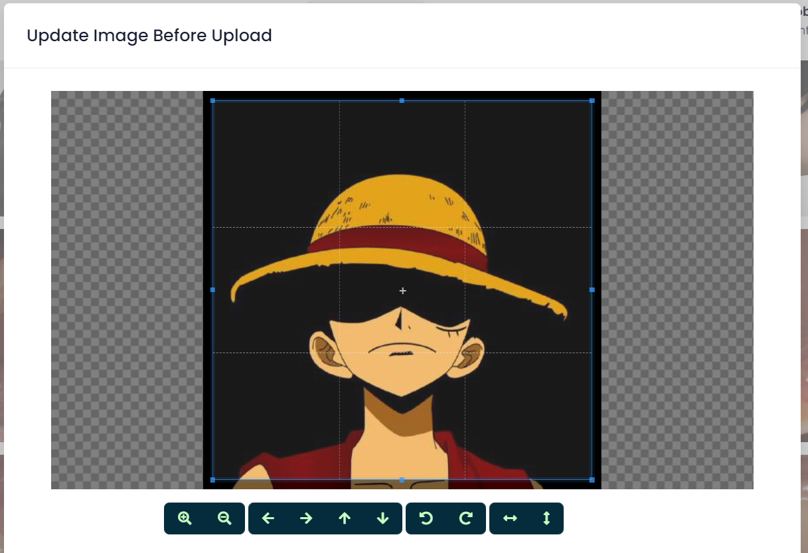Select the top-right crop corner handle
This screenshot has height=553, width=808.
coord(592,101)
